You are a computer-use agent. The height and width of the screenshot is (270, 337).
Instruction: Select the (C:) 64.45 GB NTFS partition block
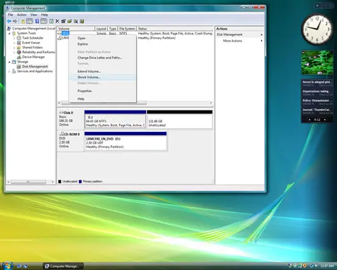point(115,119)
